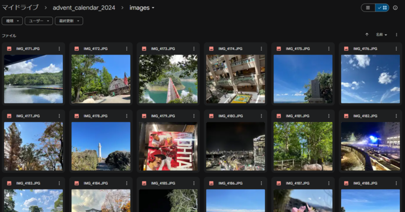The width and height of the screenshot is (405, 212).
Task: Open more options for IMG_4181.JPG
Action: (329, 116)
